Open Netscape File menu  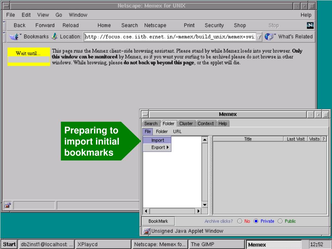11,15
